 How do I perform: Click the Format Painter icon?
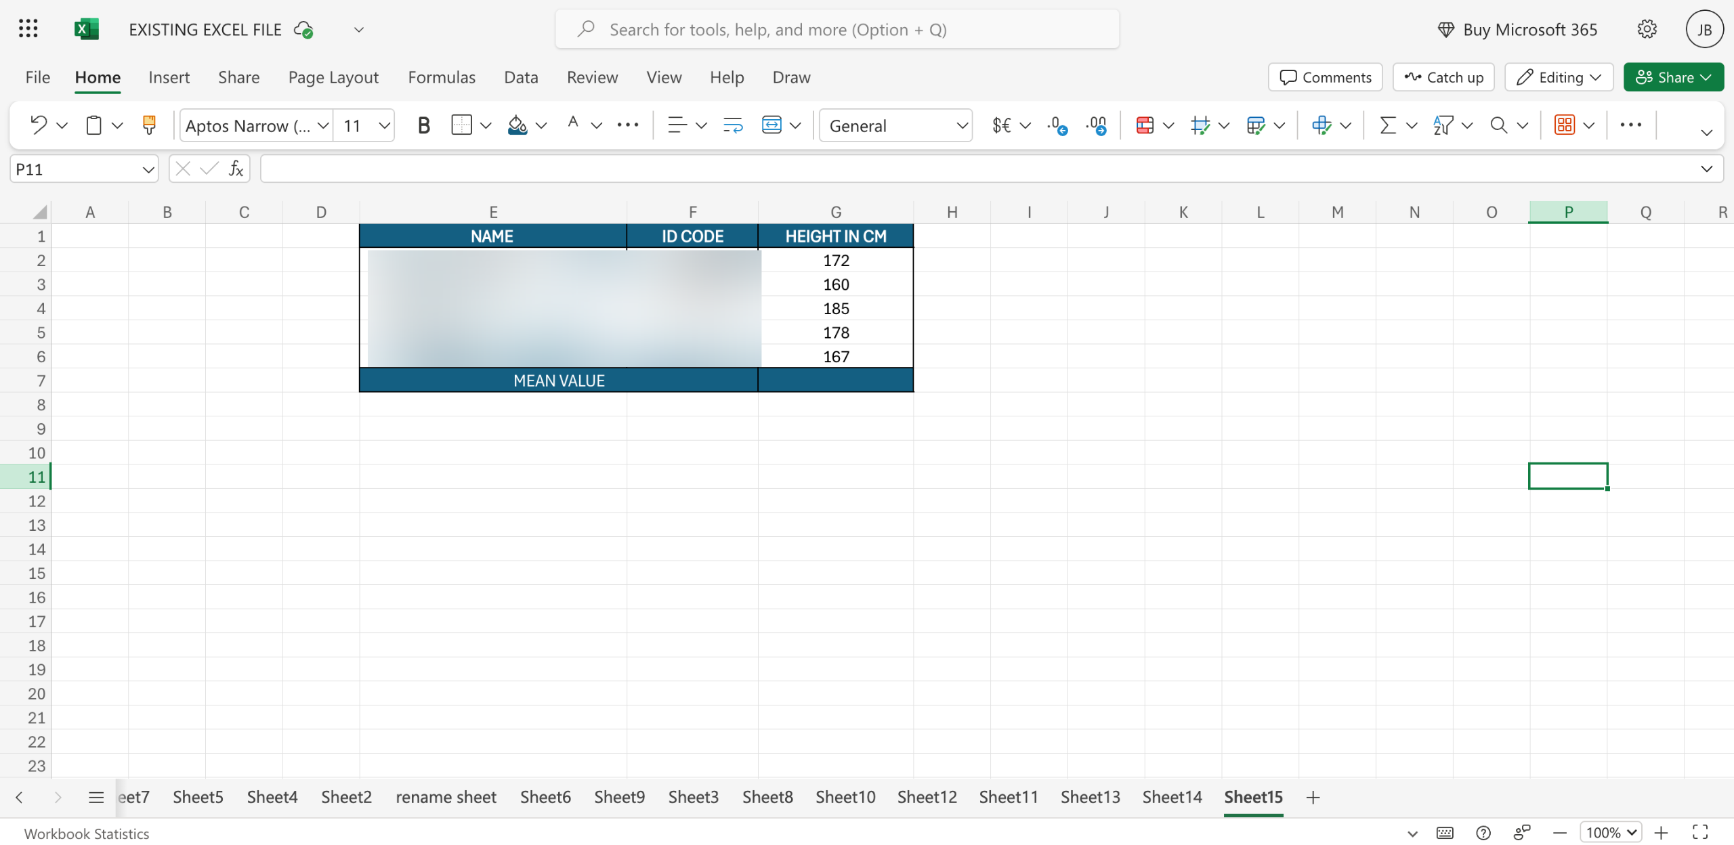[149, 125]
